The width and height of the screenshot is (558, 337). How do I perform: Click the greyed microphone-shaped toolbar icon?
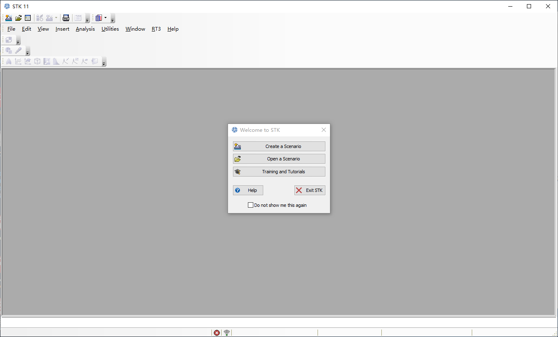click(18, 51)
